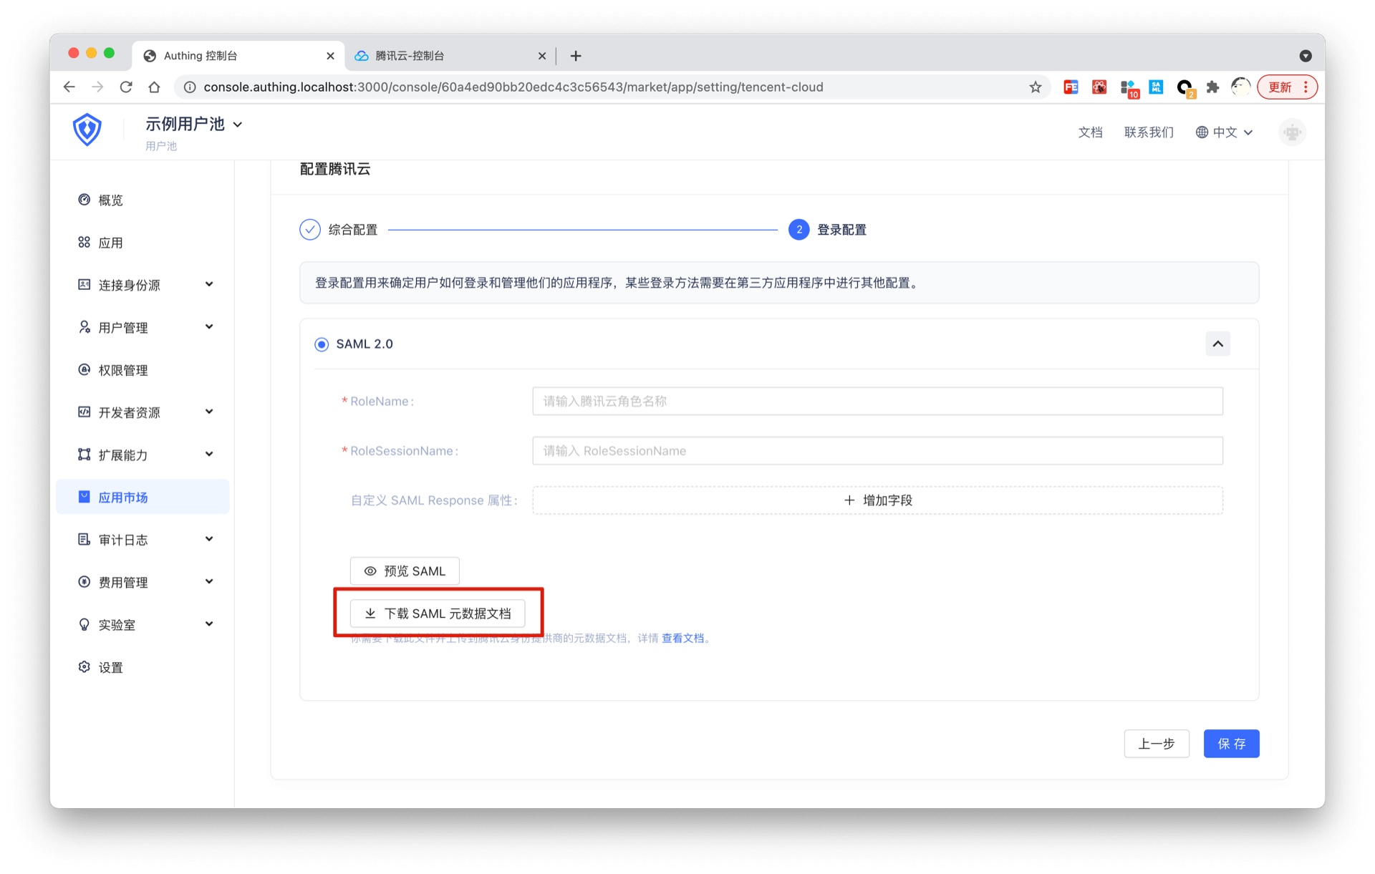1375x874 pixels.
Task: Click the 保存 save button
Action: coord(1230,744)
